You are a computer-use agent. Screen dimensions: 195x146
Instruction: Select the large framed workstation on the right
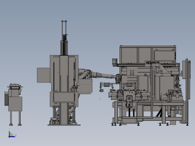click(150, 86)
